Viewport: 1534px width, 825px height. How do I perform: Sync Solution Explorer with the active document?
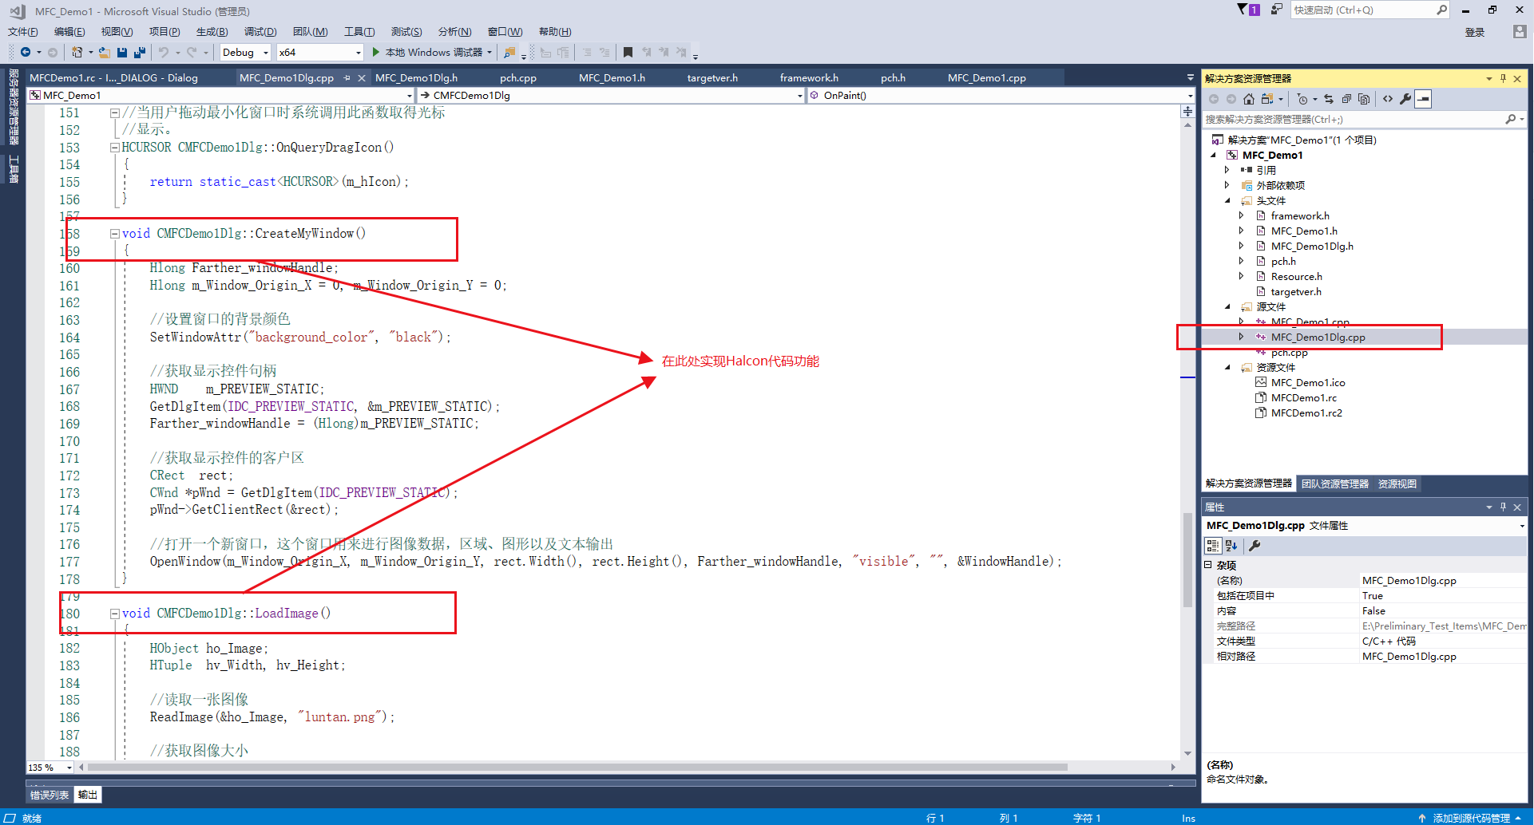pos(1329,99)
